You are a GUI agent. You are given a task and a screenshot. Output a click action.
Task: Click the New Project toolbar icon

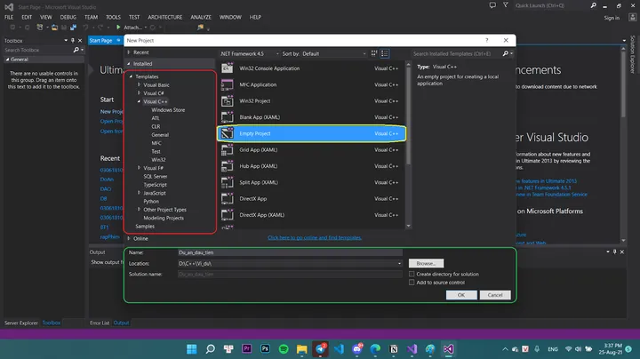(x=40, y=28)
